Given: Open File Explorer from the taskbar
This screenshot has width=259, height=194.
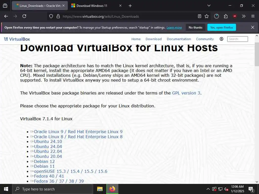Looking at the screenshot, I should [100, 189].
